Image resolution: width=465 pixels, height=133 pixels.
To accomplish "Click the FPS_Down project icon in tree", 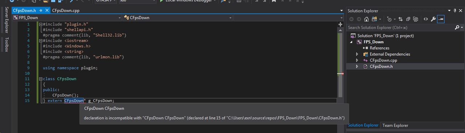I will click(359, 42).
